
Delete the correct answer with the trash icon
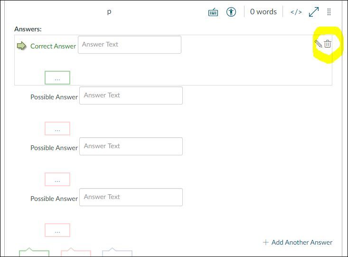tap(328, 44)
